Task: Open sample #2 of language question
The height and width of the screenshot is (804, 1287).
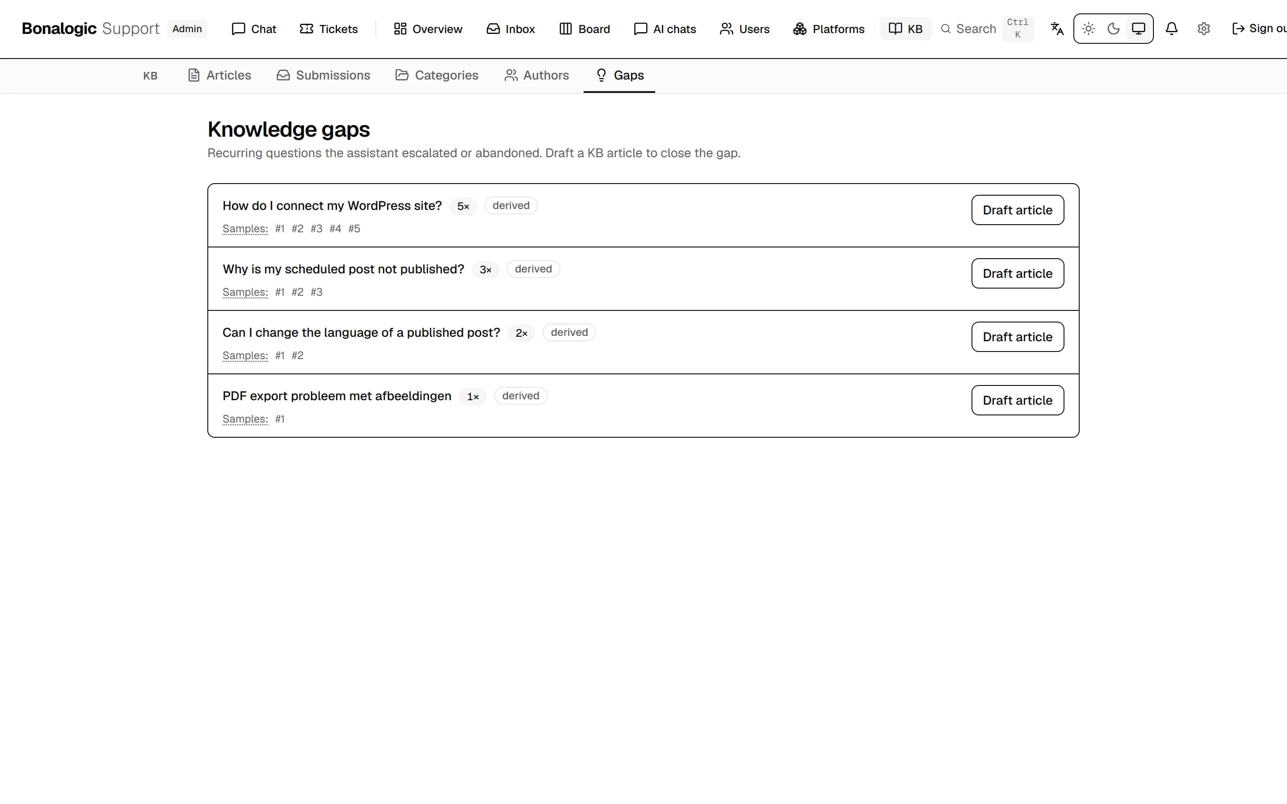Action: tap(297, 355)
